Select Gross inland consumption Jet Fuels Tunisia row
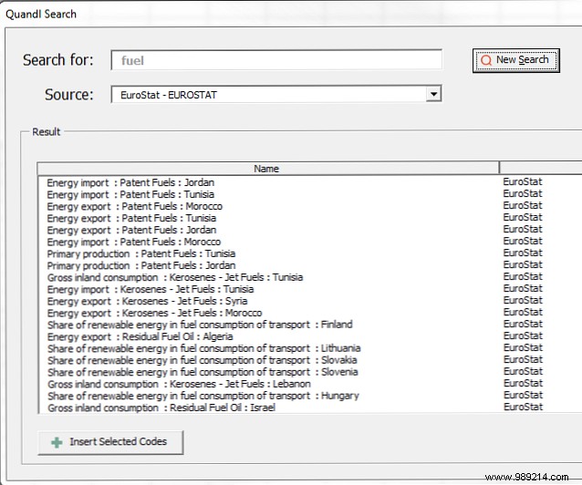Viewport: 582px width, 485px height. (x=175, y=277)
